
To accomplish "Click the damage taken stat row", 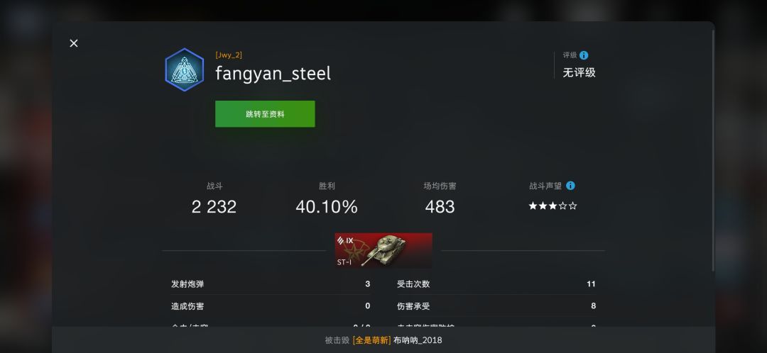I will click(496, 306).
